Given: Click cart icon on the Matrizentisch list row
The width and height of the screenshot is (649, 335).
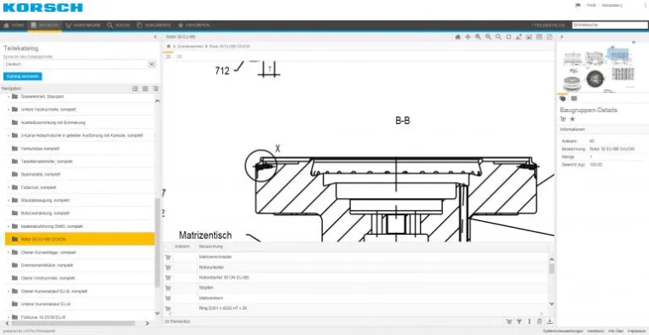Looking at the screenshot, I should tap(168, 298).
